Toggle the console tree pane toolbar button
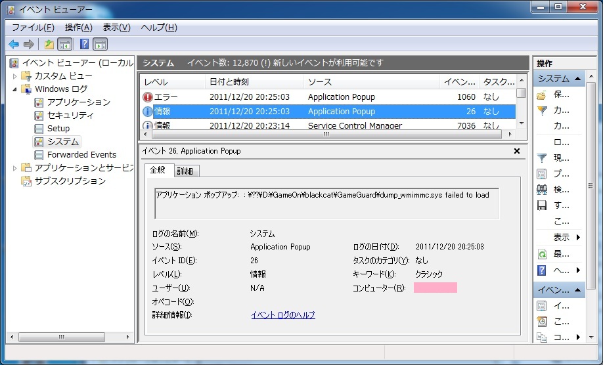603x365 pixels. pyautogui.click(x=65, y=44)
